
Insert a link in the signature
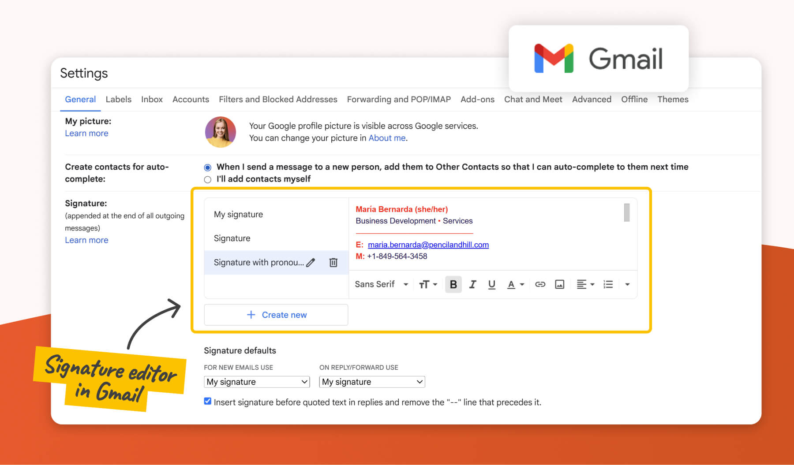(540, 284)
